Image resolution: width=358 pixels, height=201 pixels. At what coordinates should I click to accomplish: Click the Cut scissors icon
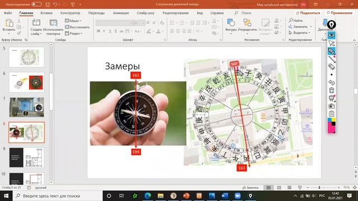tap(19, 21)
